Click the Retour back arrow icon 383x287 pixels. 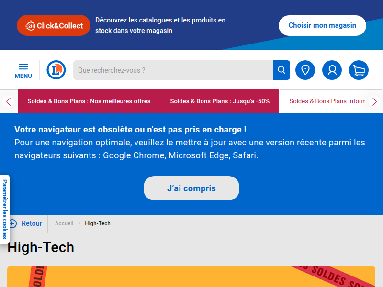tap(13, 223)
